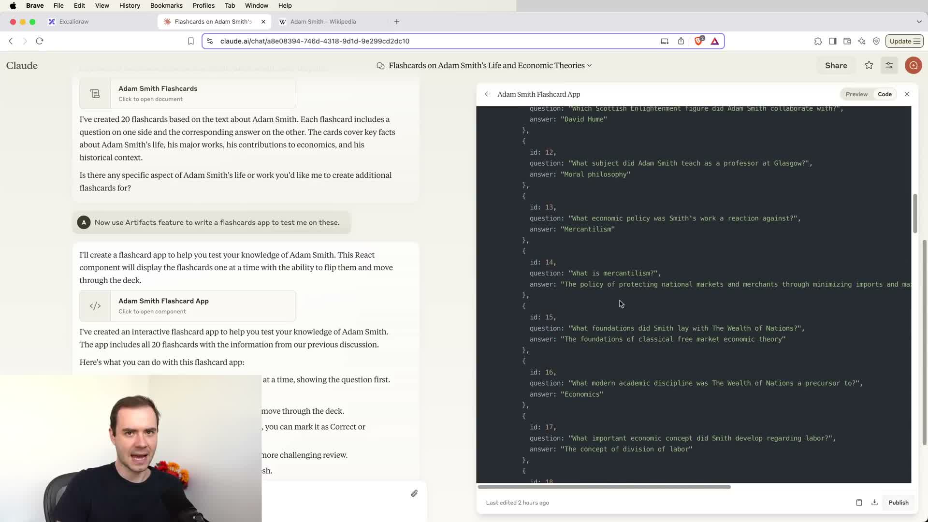Copy artifact code with clipboard icon
The height and width of the screenshot is (522, 928).
click(x=859, y=503)
